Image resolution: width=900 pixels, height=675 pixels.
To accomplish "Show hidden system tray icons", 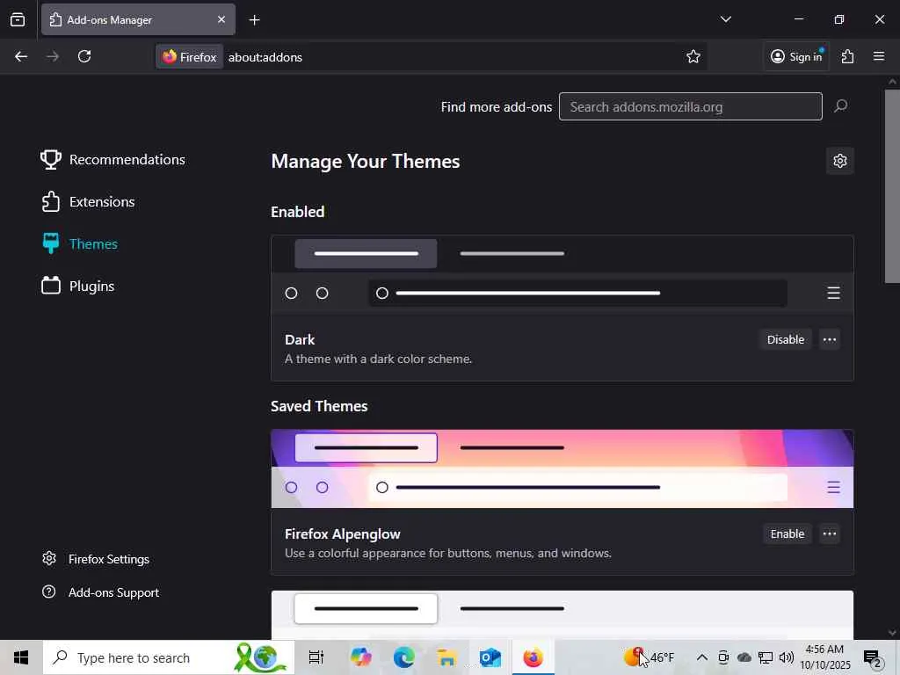I will pos(701,657).
